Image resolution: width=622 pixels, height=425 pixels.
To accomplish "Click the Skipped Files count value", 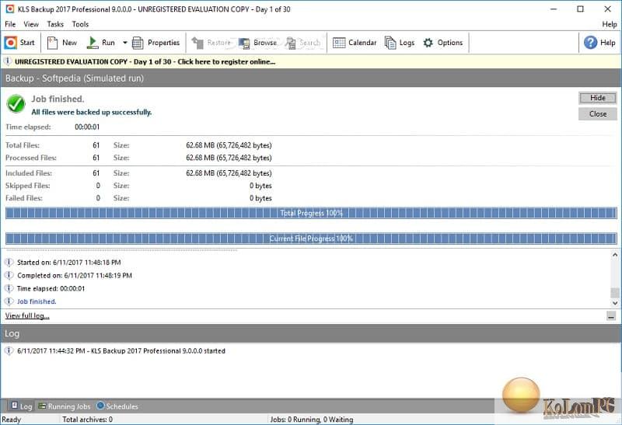I will (x=98, y=186).
